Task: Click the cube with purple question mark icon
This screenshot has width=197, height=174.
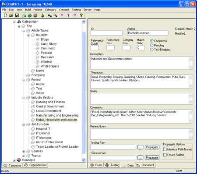Action: point(68,15)
